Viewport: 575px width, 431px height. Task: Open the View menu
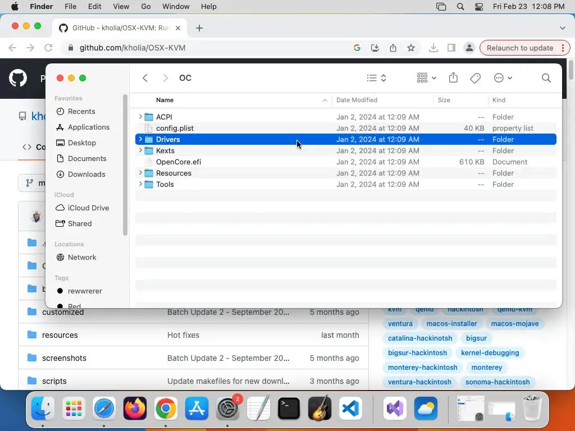121,7
